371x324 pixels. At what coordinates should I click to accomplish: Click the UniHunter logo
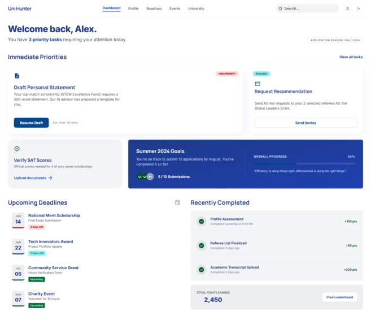pos(20,8)
